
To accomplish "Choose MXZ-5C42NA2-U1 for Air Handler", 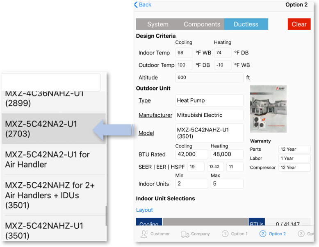I will click(53, 159).
